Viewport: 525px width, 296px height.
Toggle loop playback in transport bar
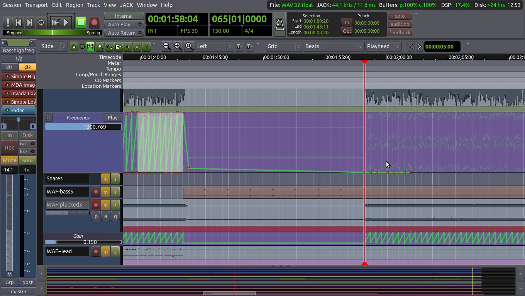[x=41, y=22]
